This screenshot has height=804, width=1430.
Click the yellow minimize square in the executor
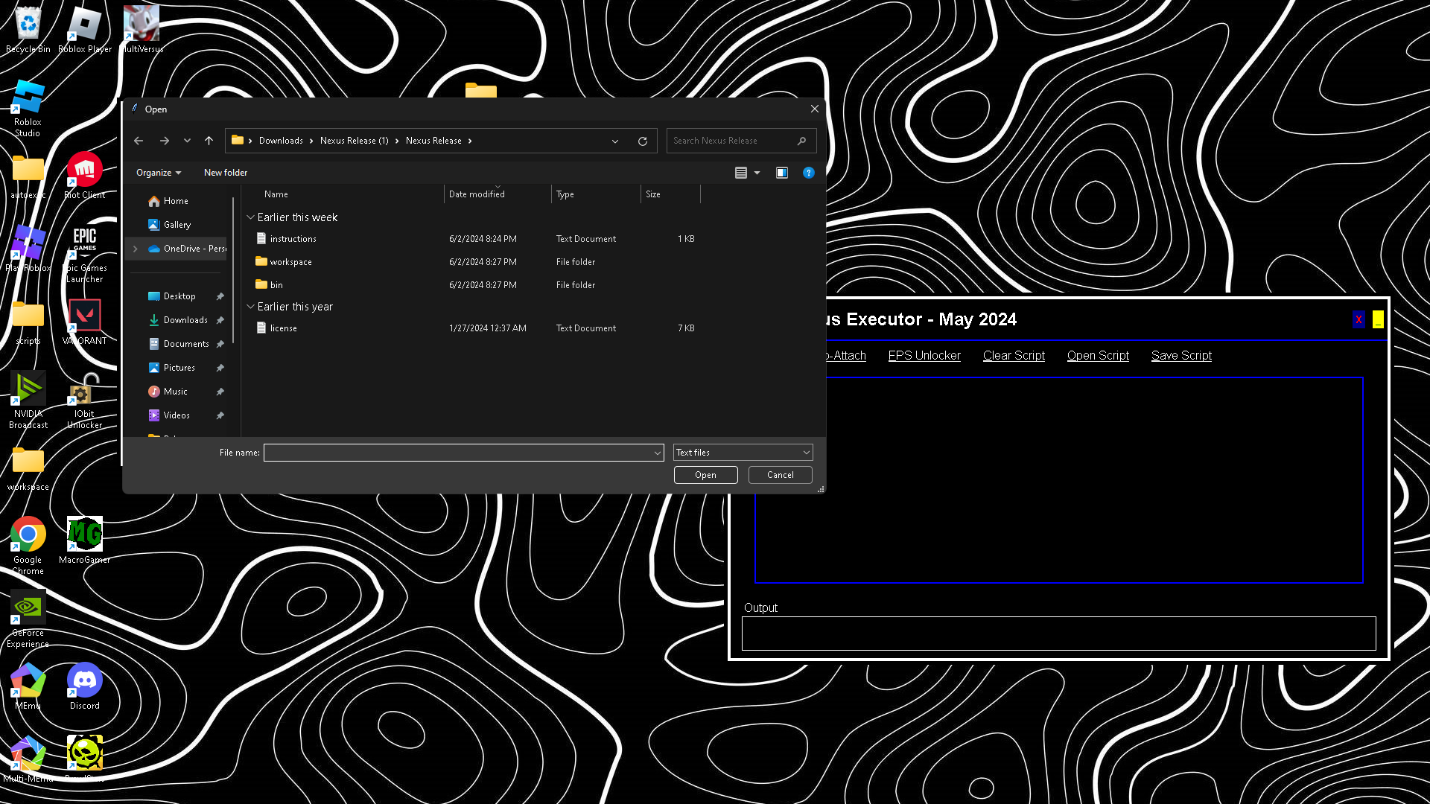coord(1378,319)
